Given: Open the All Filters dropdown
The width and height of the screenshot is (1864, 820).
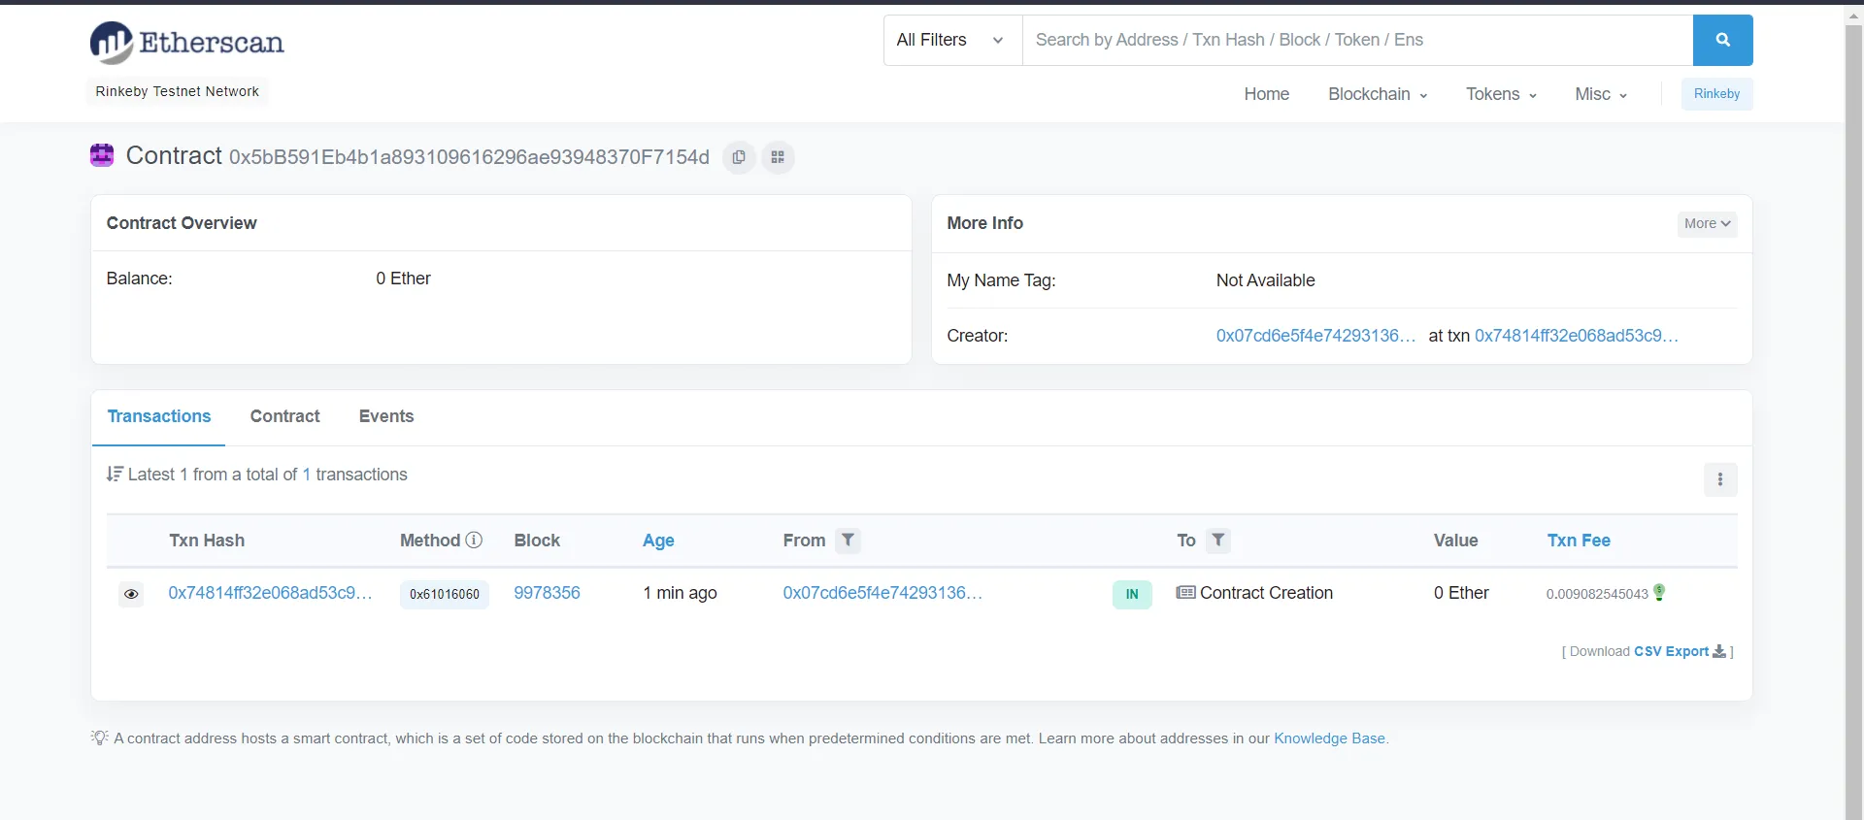Looking at the screenshot, I should [x=952, y=40].
